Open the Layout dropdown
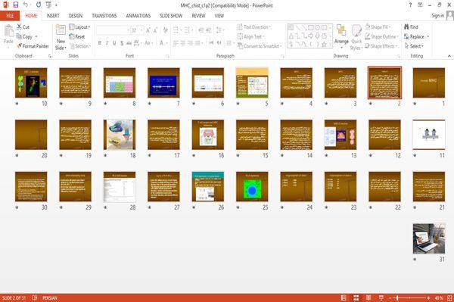The width and height of the screenshot is (454, 302). click(x=80, y=27)
